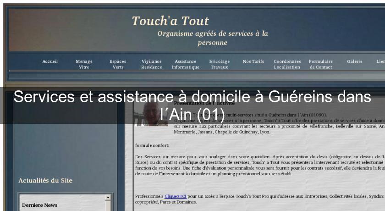Click the Services et assistance overlay title

tap(192, 105)
